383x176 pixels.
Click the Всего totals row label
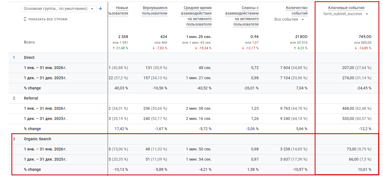(x=29, y=42)
